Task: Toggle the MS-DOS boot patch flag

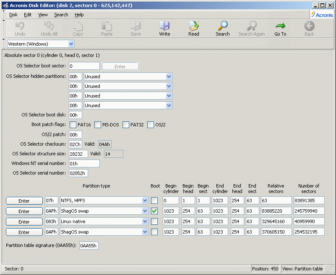Action: pyautogui.click(x=98, y=125)
